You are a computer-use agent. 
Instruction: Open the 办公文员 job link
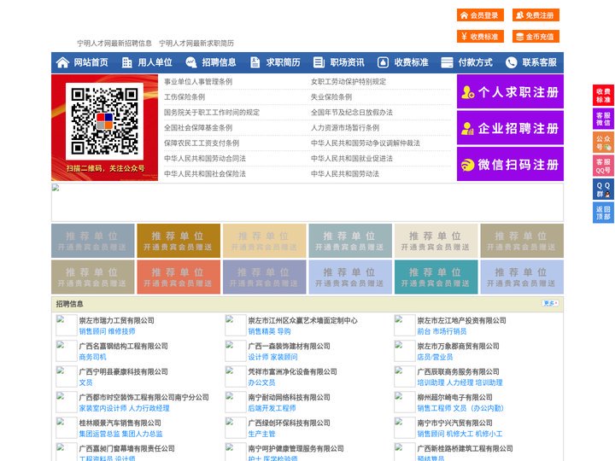tap(261, 382)
